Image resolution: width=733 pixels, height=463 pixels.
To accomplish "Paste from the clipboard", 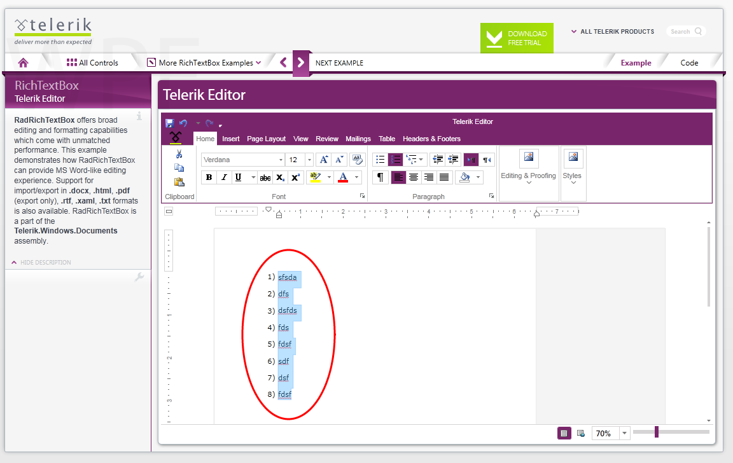I will (x=179, y=182).
